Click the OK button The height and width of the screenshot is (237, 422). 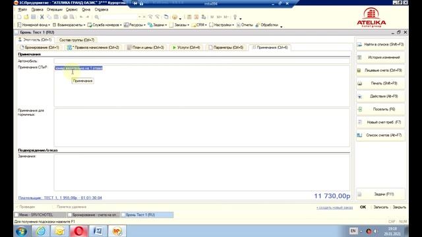[x=363, y=207]
